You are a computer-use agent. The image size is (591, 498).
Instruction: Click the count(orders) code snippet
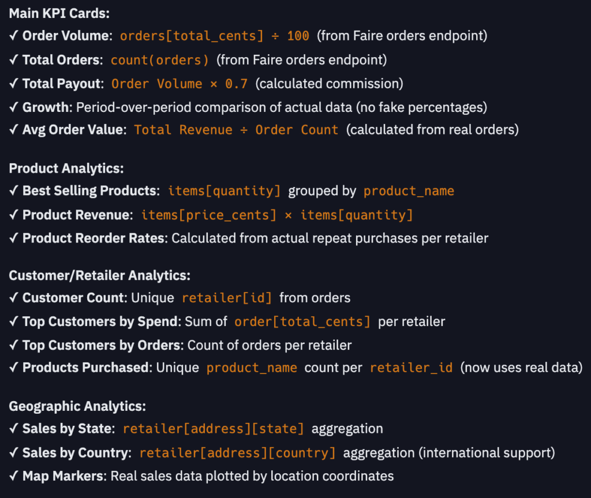160,60
